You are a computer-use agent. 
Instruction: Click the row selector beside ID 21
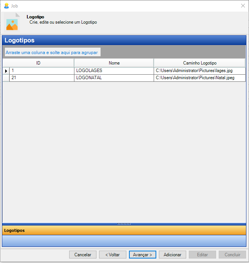pyautogui.click(x=6, y=78)
